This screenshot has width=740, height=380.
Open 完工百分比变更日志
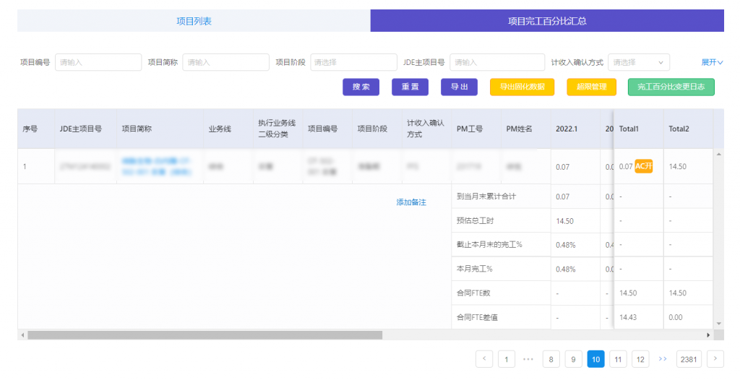pyautogui.click(x=671, y=87)
